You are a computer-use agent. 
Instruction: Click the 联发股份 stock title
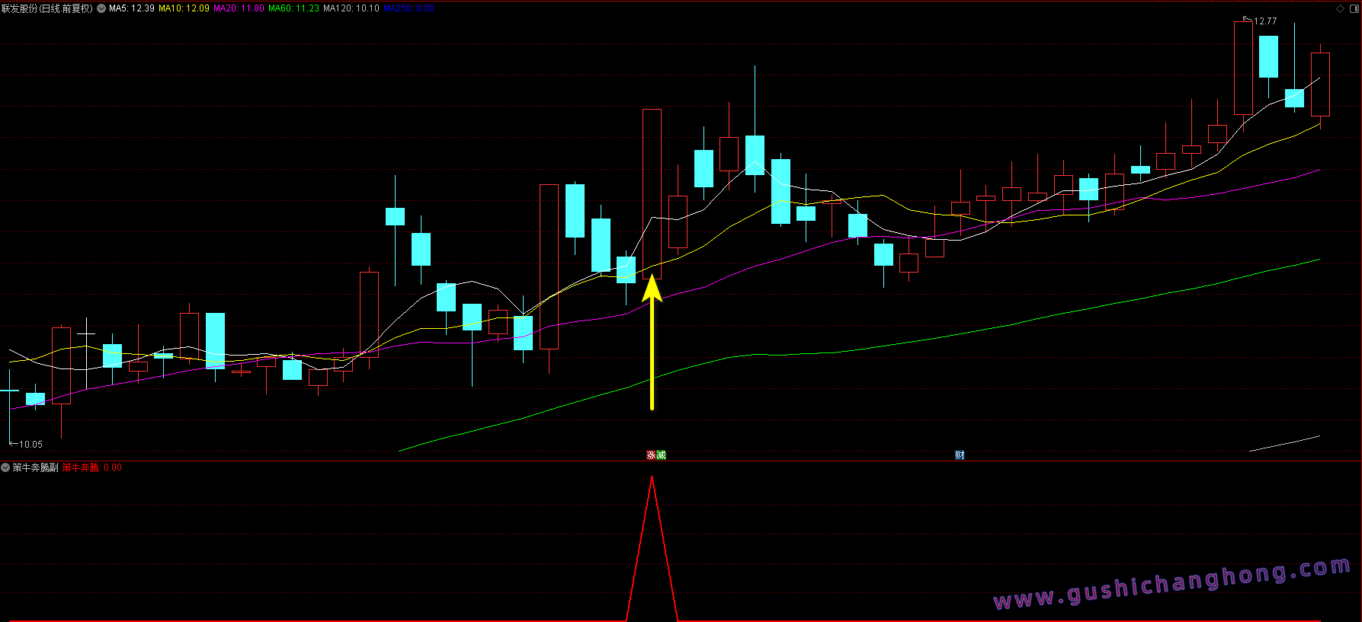tap(47, 8)
